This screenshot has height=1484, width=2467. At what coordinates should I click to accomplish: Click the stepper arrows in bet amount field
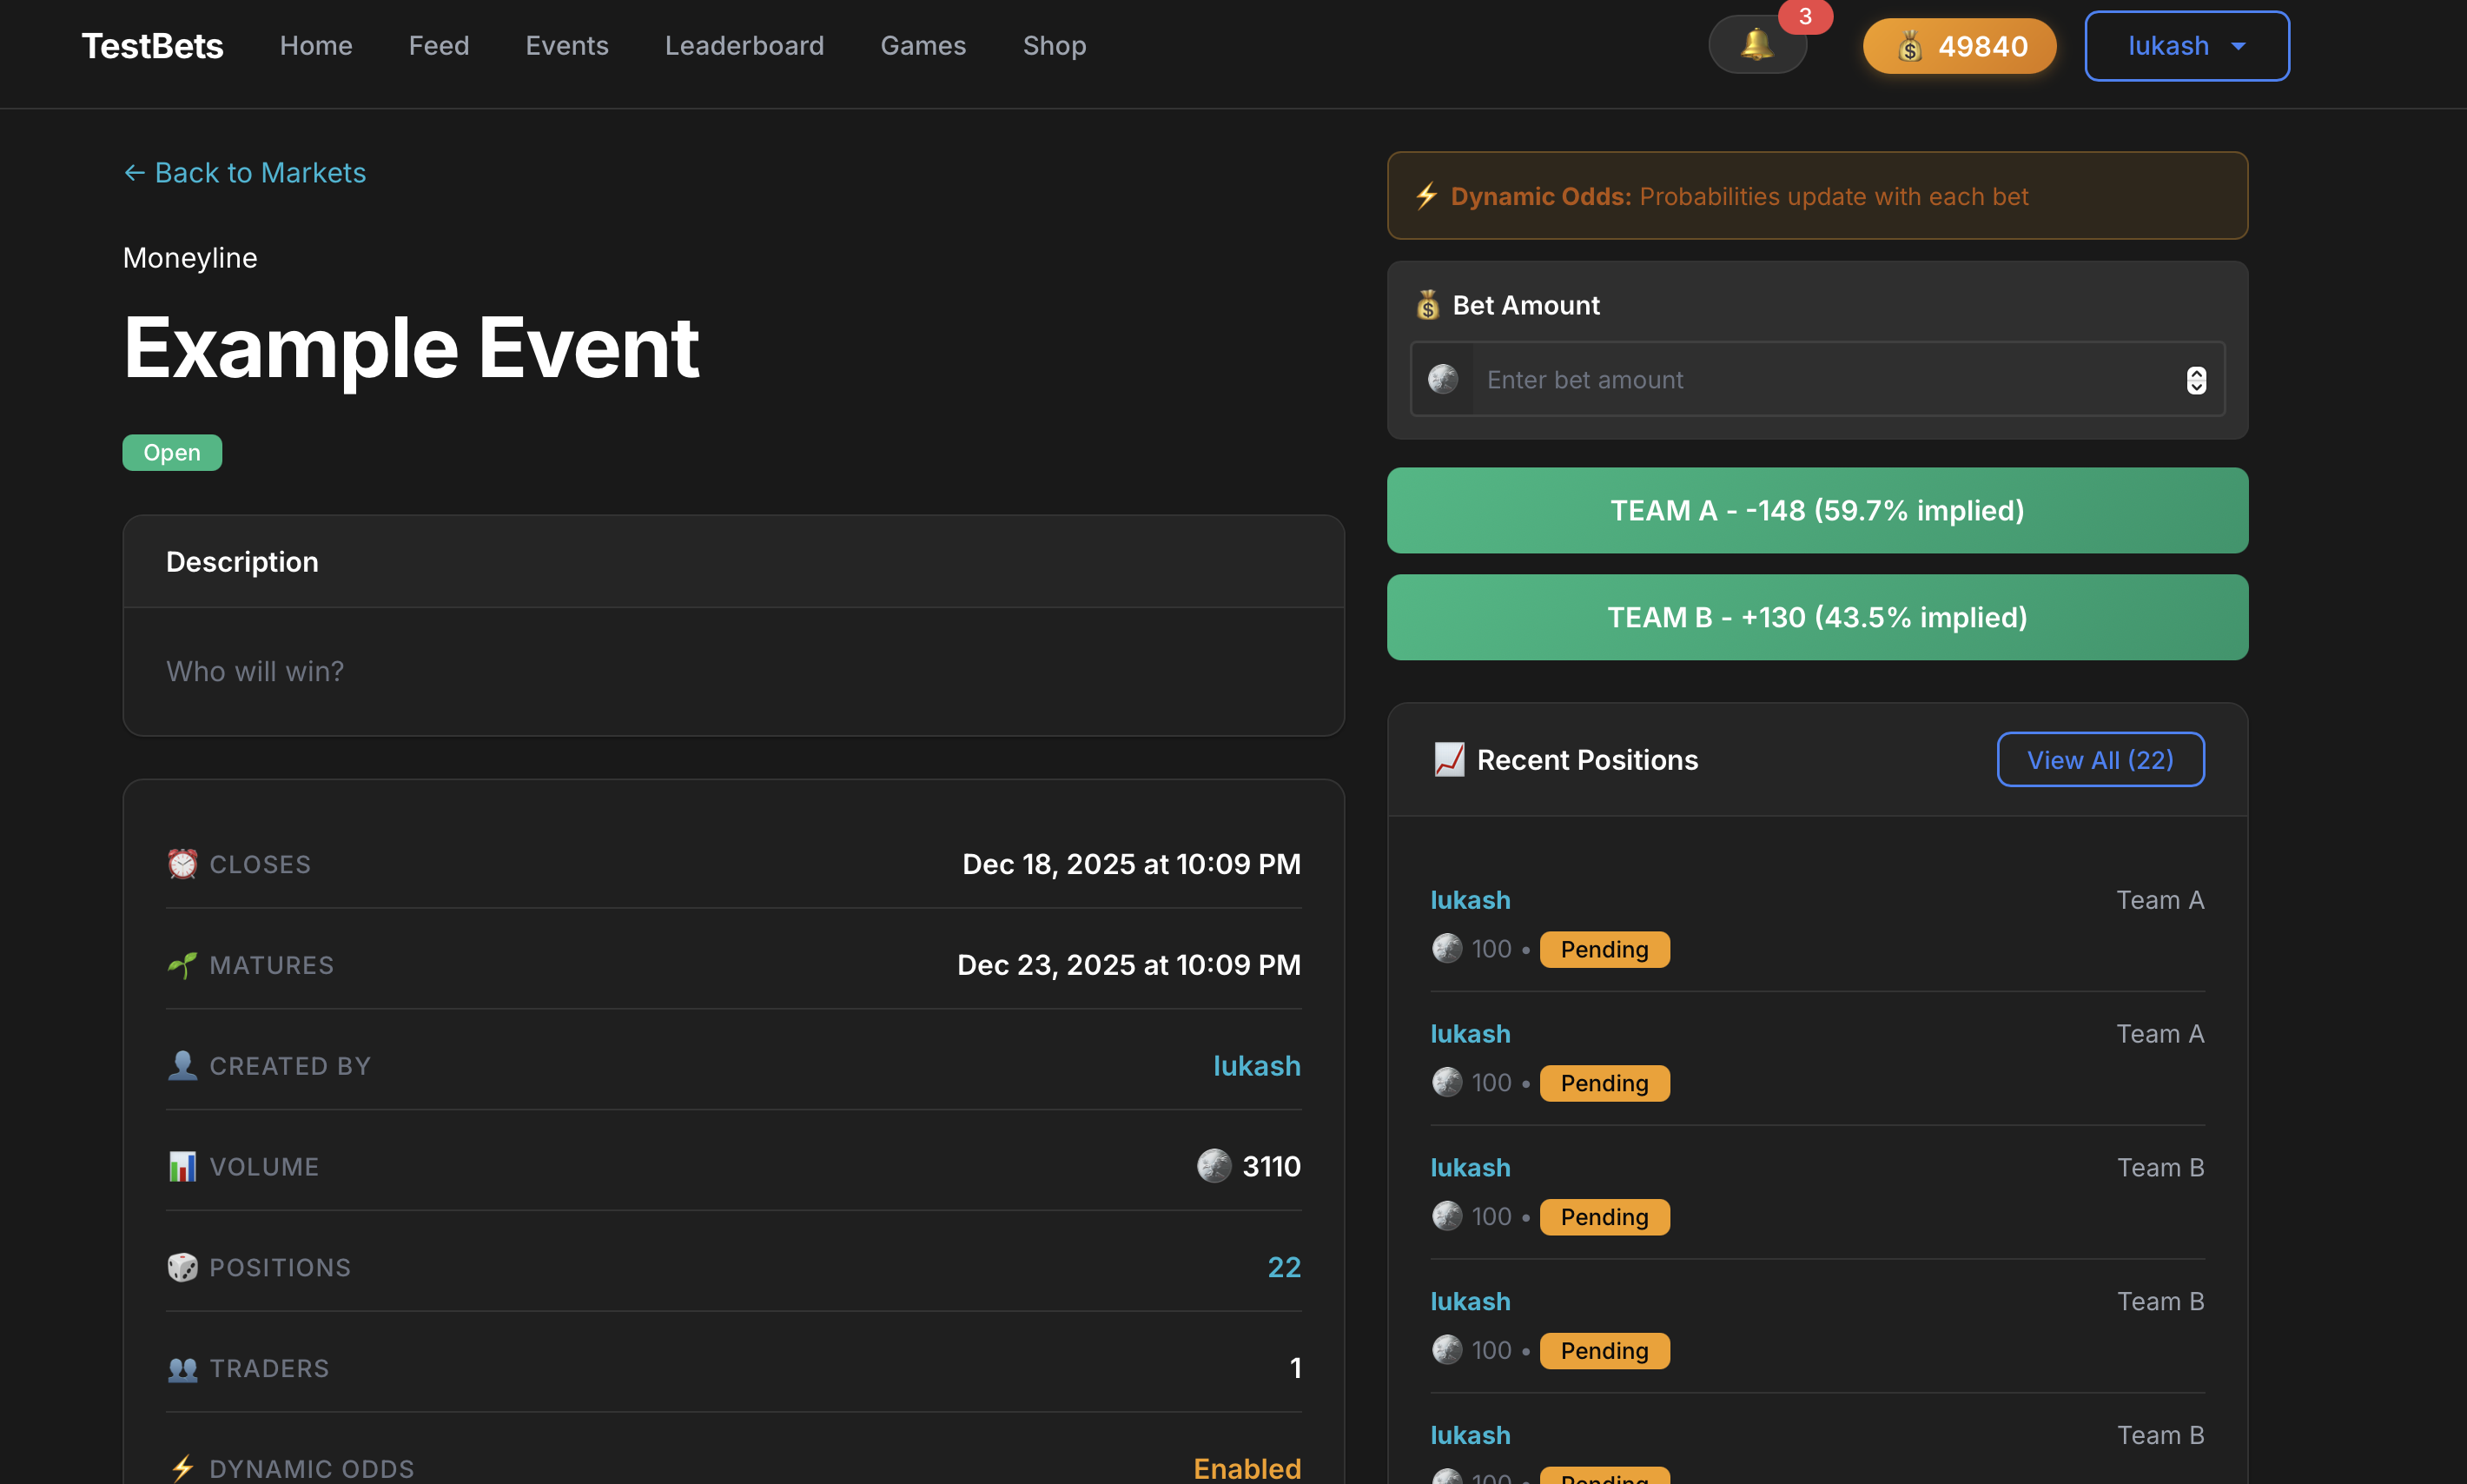click(2195, 380)
